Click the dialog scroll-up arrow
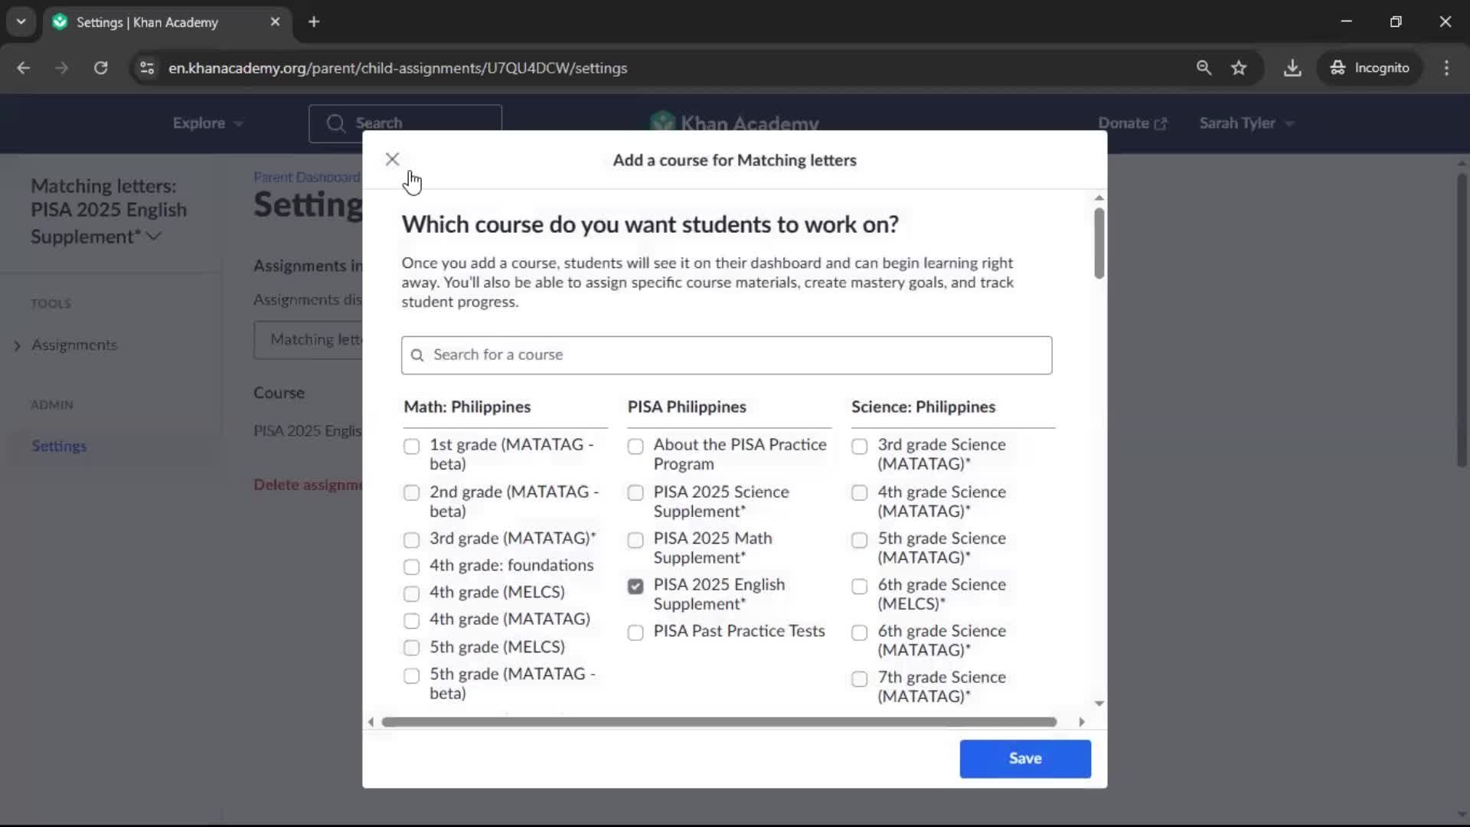The width and height of the screenshot is (1470, 827). tap(1099, 198)
